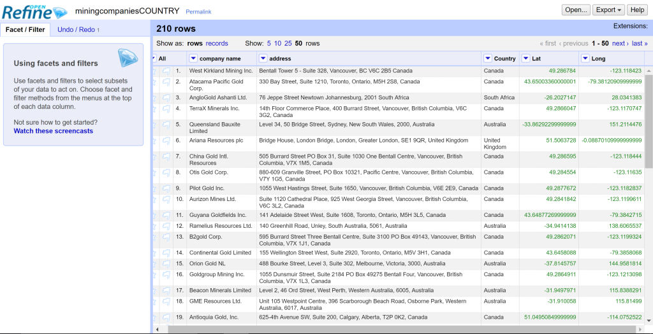653x334 pixels.
Task: Click the first page link
Action: click(548, 43)
